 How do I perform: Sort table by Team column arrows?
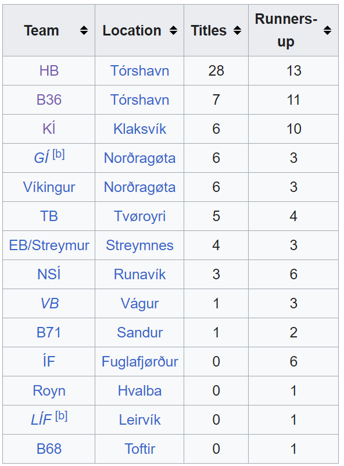(84, 30)
